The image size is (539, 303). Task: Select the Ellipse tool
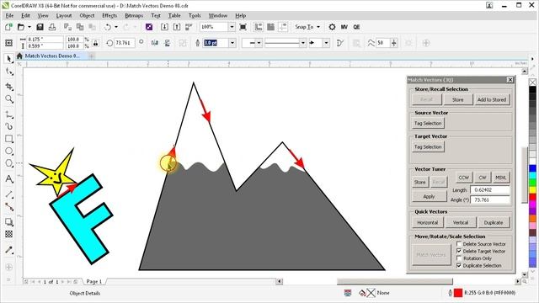[x=9, y=151]
